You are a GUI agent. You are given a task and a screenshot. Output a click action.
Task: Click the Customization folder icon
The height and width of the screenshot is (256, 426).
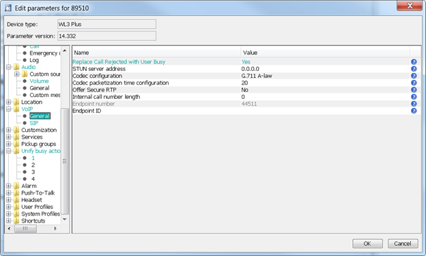(x=16, y=130)
